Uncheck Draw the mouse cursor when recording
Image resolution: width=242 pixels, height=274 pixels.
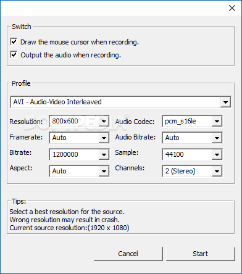14,42
